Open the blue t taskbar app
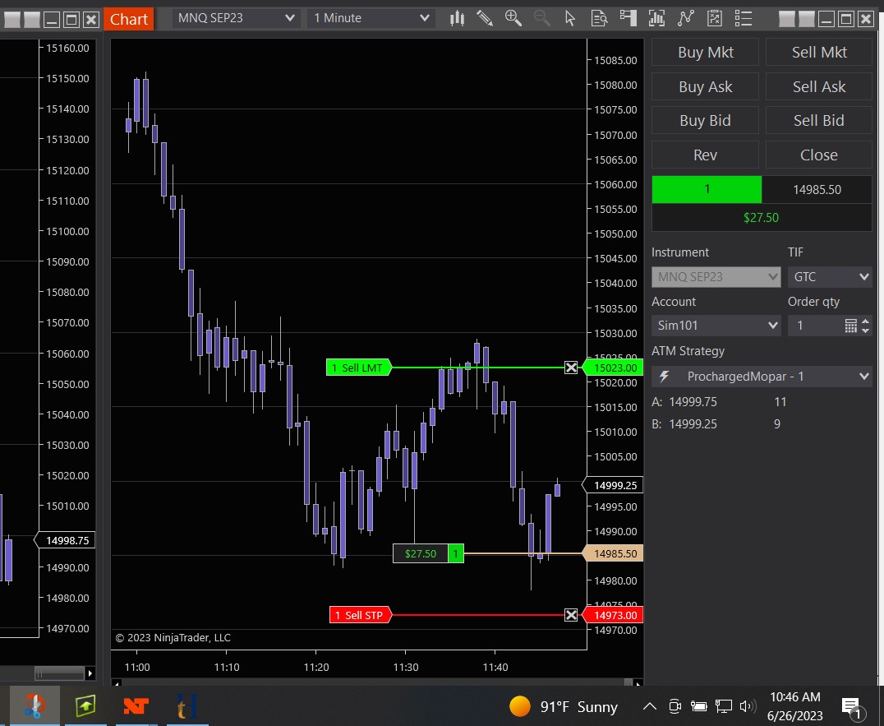This screenshot has width=884, height=726. (x=187, y=705)
